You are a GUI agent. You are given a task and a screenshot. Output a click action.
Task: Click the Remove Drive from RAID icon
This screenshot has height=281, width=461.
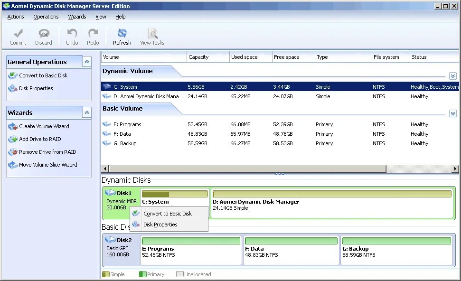click(13, 152)
